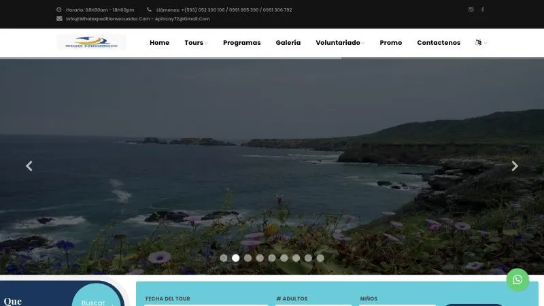Screen dimensions: 544x306
Task: Open the green WhatsApp chat bubble
Action: coord(517,279)
